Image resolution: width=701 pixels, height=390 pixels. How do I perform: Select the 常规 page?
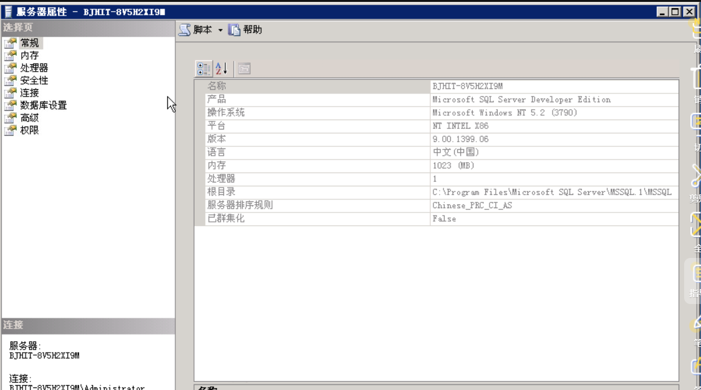[x=29, y=43]
